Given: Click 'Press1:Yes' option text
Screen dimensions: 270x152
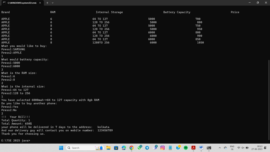Looking at the screenshot, I should tap(10, 107).
